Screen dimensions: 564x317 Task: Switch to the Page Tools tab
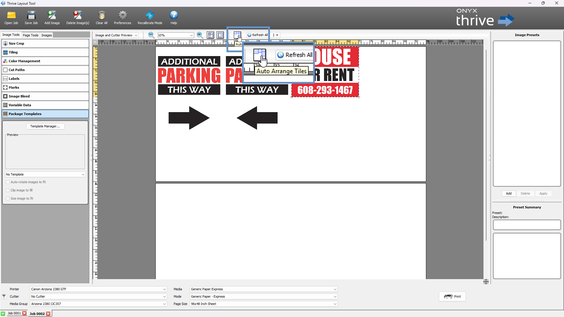pos(31,35)
